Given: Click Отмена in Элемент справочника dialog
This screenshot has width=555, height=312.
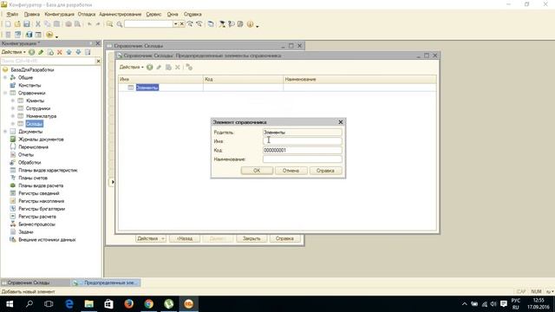Looking at the screenshot, I should [x=291, y=171].
